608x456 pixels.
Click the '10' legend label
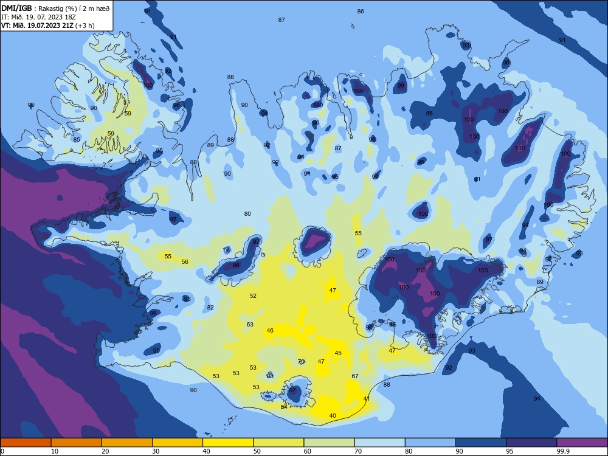(x=55, y=451)
